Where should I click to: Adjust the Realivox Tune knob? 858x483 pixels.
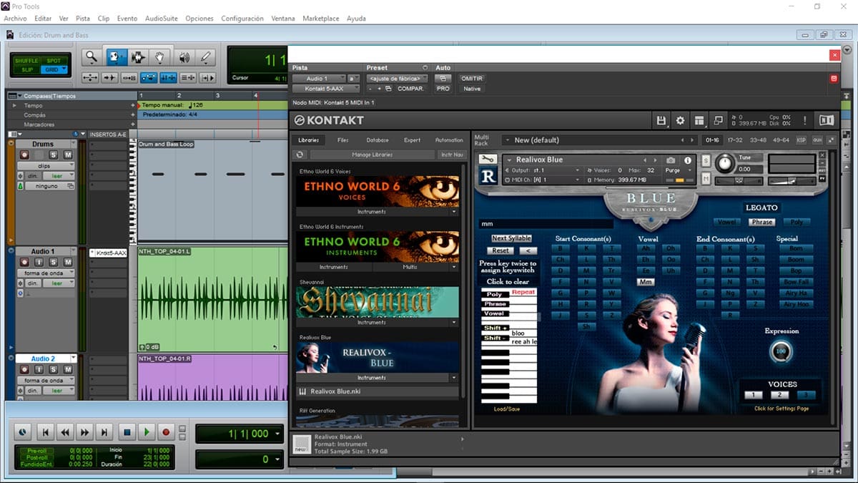pyautogui.click(x=724, y=164)
